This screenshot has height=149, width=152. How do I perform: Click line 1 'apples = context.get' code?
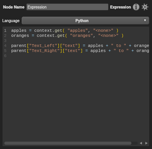click(65, 31)
